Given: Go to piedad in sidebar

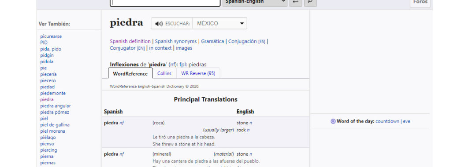Looking at the screenshot, I should point(47,87).
